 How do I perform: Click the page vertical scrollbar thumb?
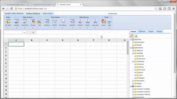[x=175, y=43]
